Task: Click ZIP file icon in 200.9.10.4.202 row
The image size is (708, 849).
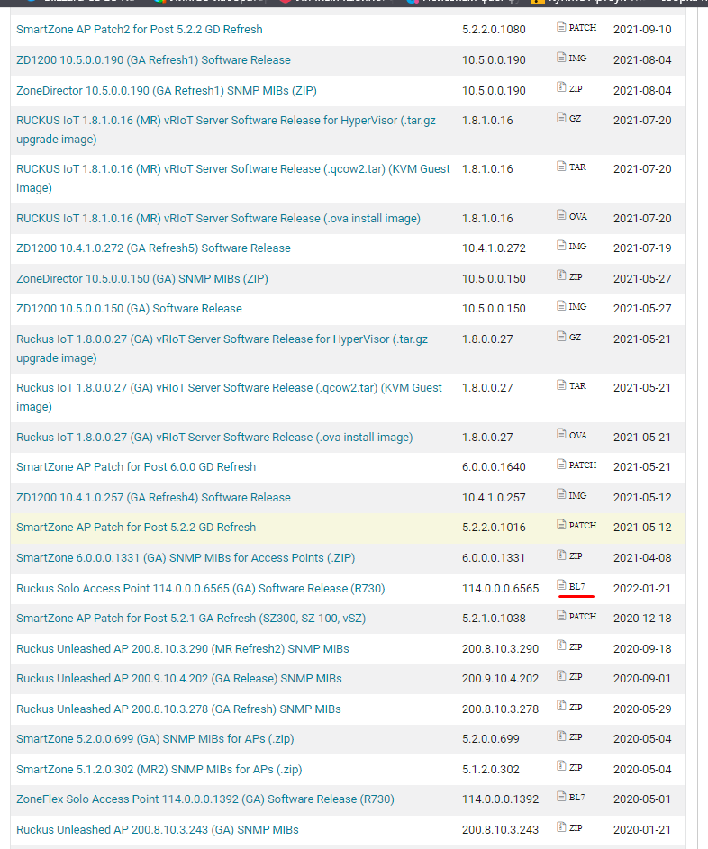Action: click(x=561, y=676)
